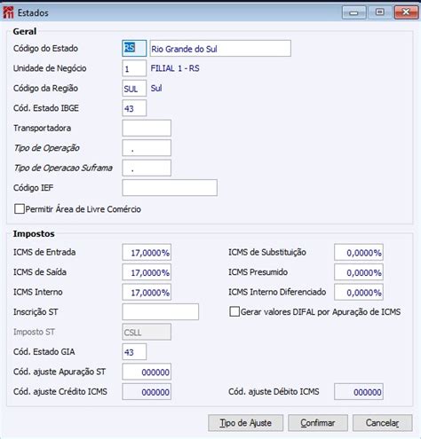Select the Transportadora input box
The height and width of the screenshot is (439, 421).
pyautogui.click(x=147, y=128)
